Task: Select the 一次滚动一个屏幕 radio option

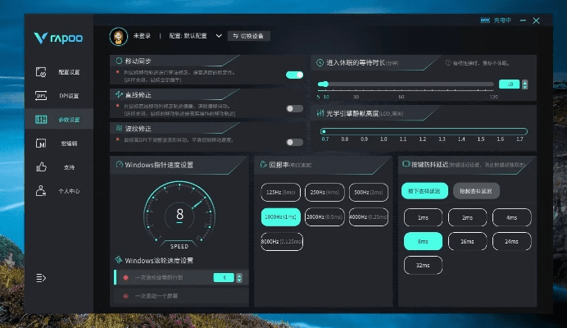Action: click(125, 296)
